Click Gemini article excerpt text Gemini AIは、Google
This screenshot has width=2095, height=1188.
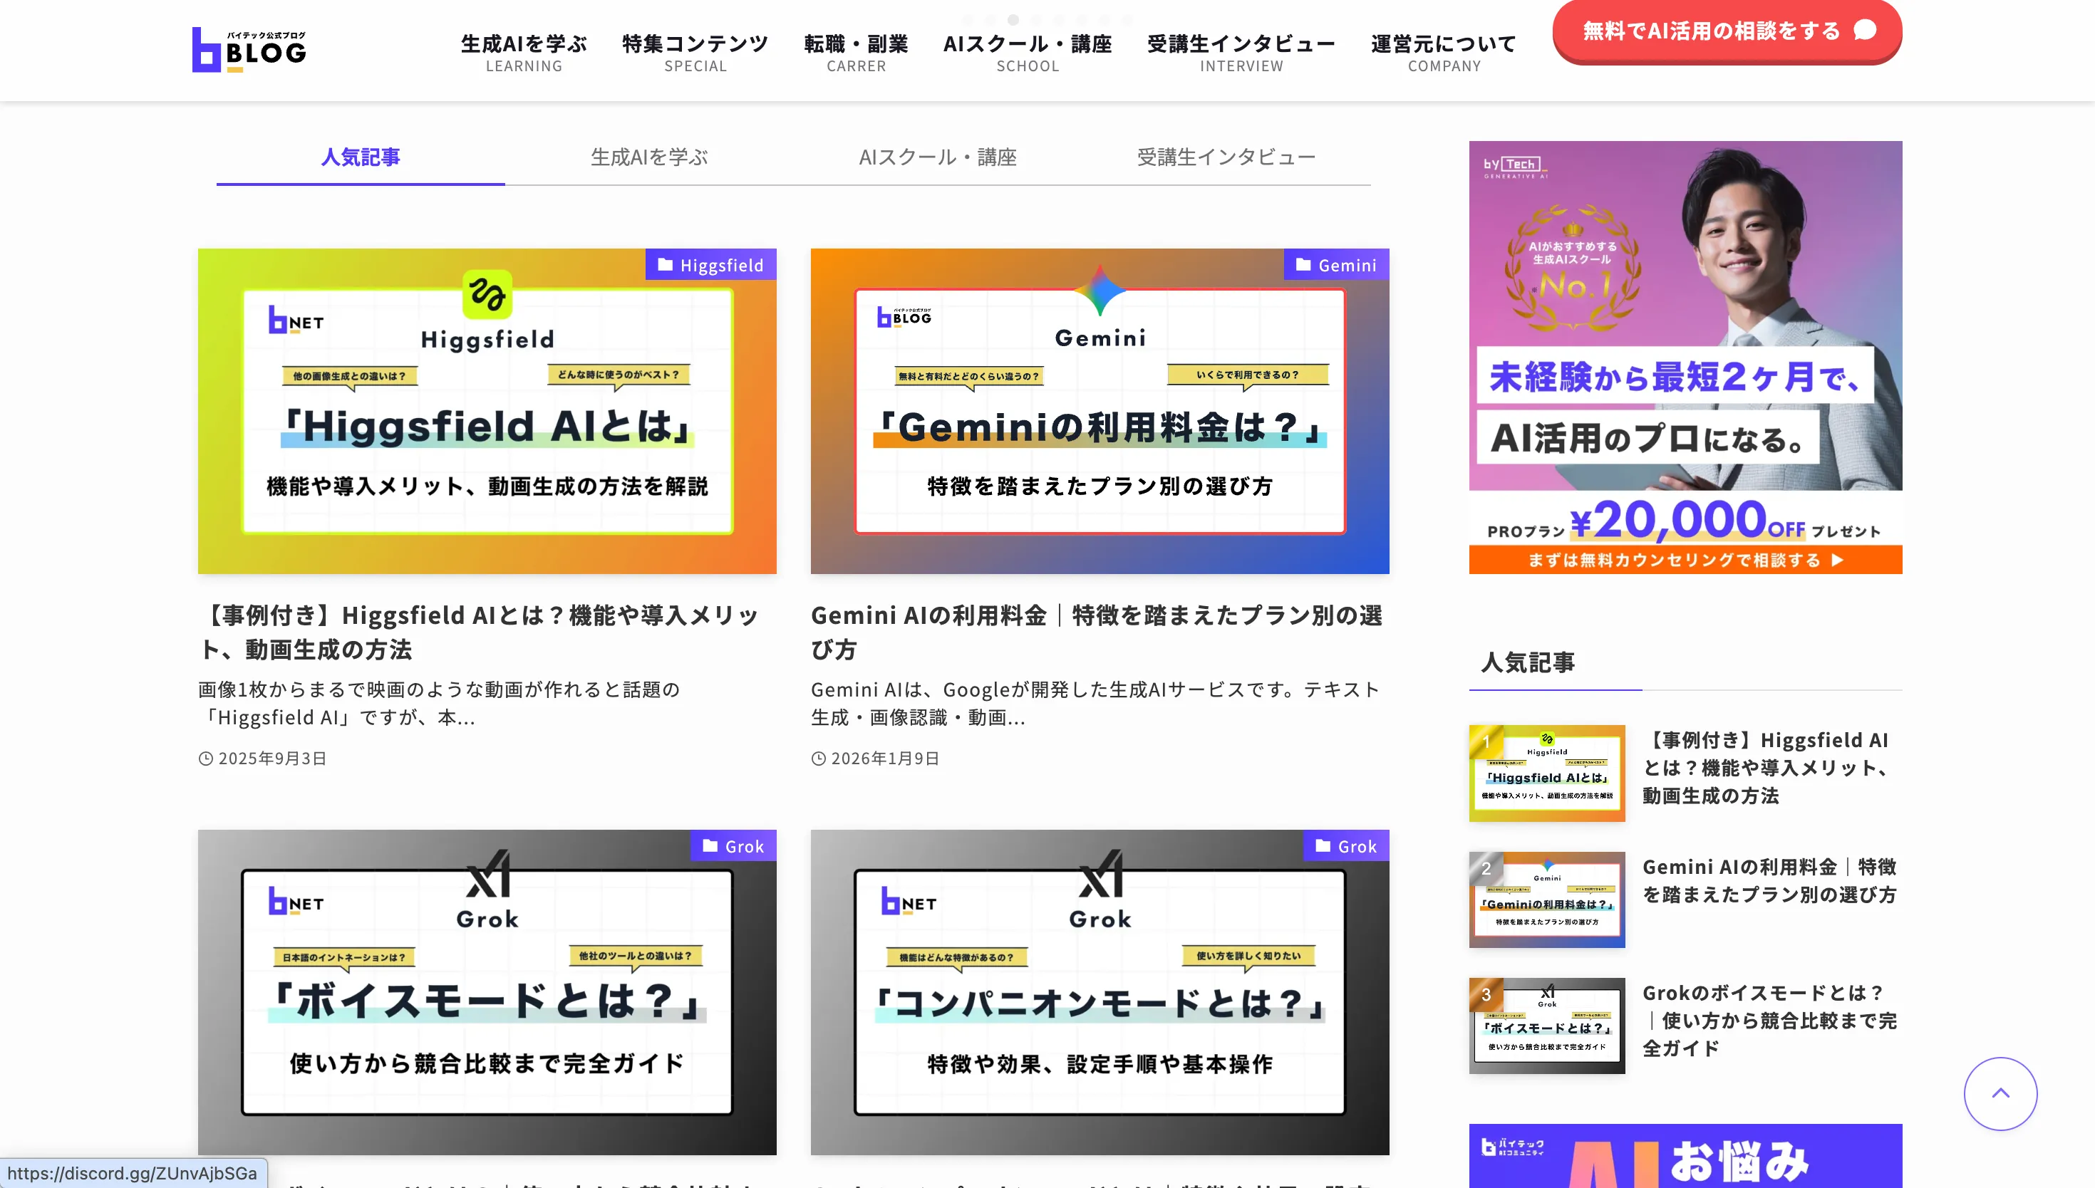(x=1095, y=704)
